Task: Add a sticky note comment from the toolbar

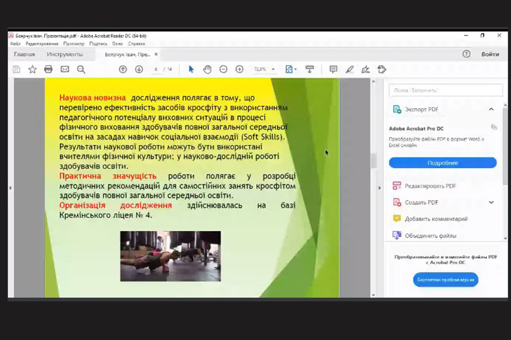Action: point(333,69)
